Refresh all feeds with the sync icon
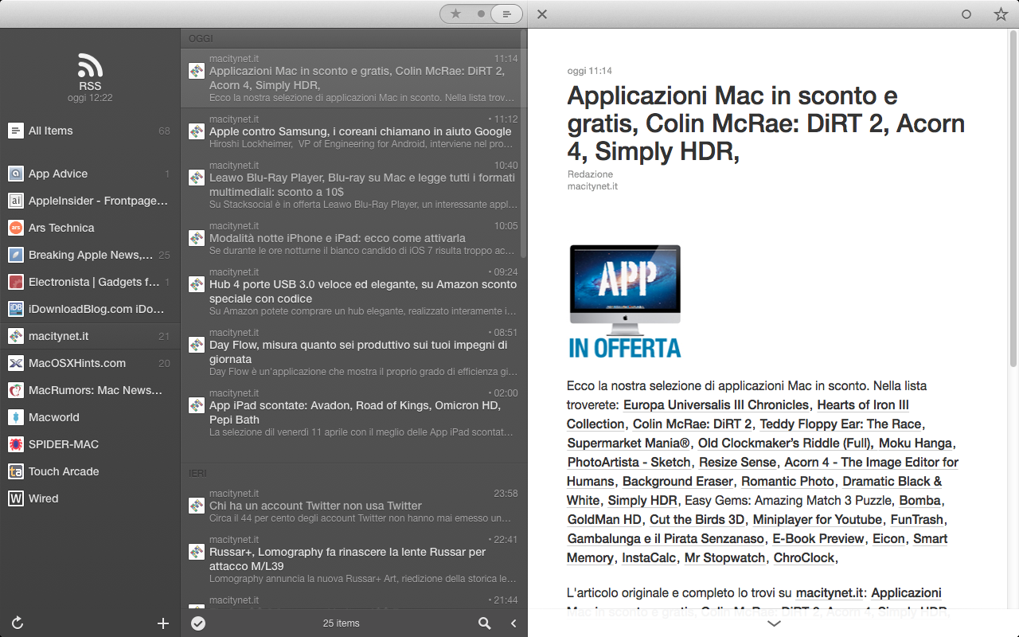Image resolution: width=1019 pixels, height=637 pixels. 17,623
